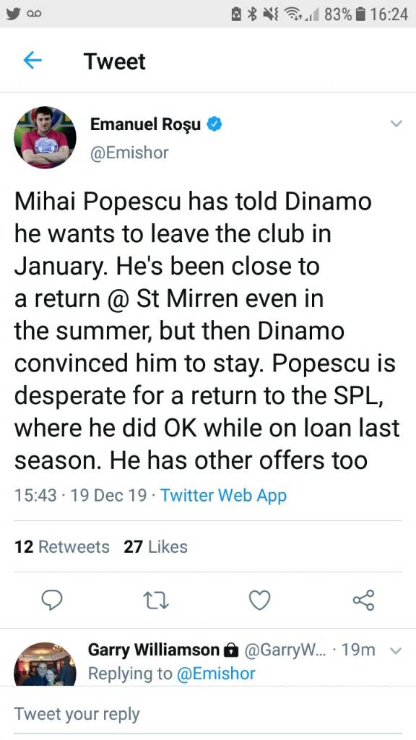
Task: Tap the back arrow icon
Action: pyautogui.click(x=32, y=61)
